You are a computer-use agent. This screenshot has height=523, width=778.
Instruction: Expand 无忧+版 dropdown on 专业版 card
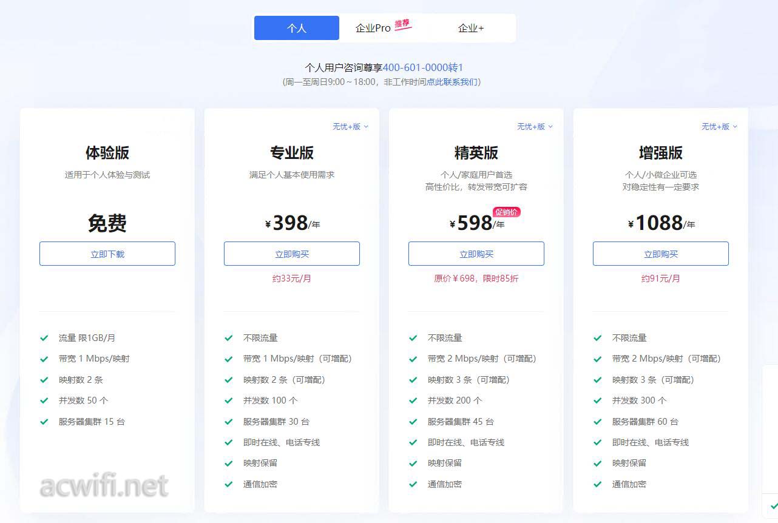(x=350, y=126)
